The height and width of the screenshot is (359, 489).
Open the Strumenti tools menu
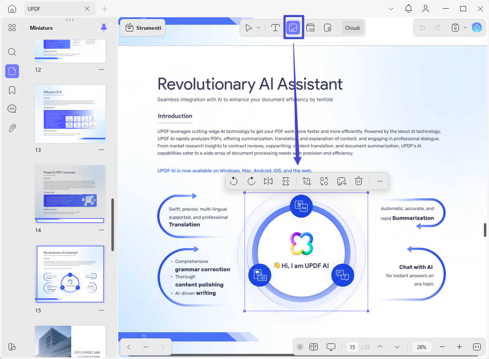143,28
